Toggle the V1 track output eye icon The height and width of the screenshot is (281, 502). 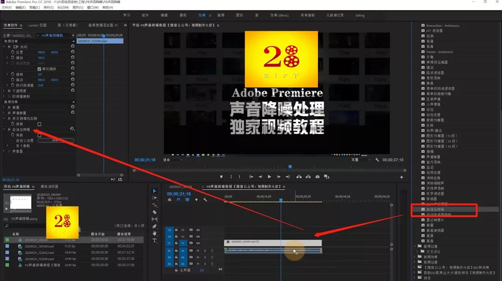pyautogui.click(x=198, y=242)
